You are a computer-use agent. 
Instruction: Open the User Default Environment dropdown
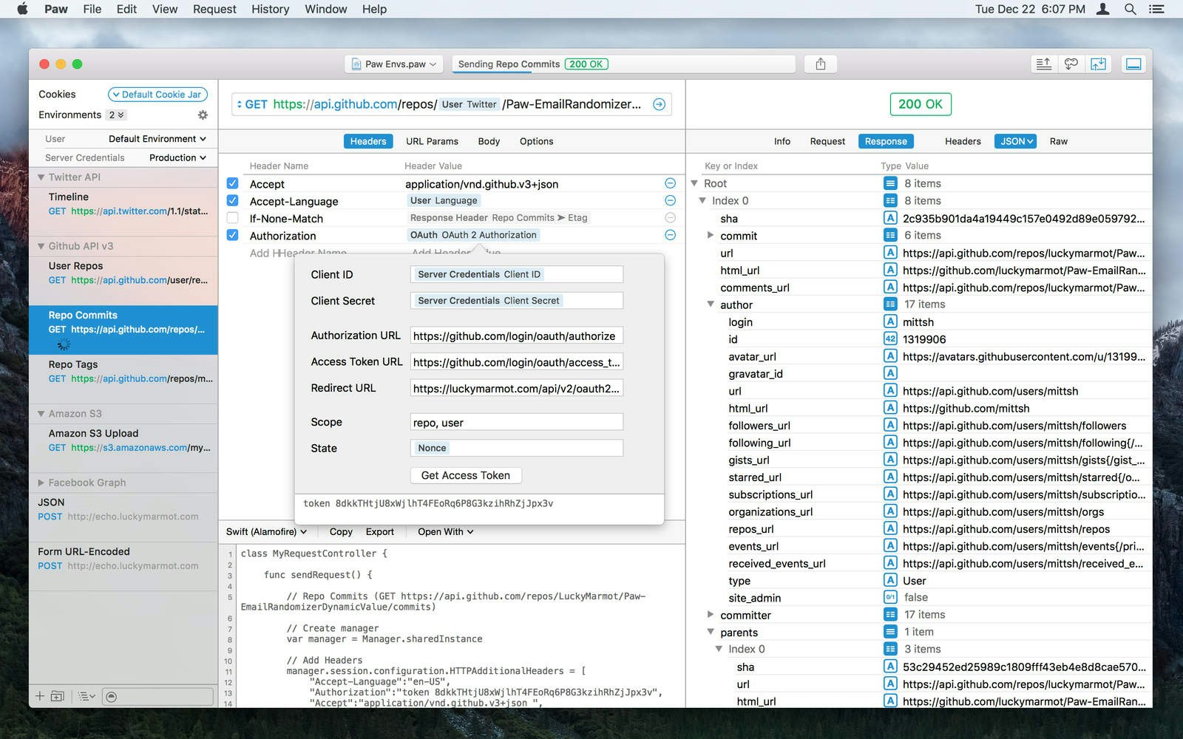point(157,139)
